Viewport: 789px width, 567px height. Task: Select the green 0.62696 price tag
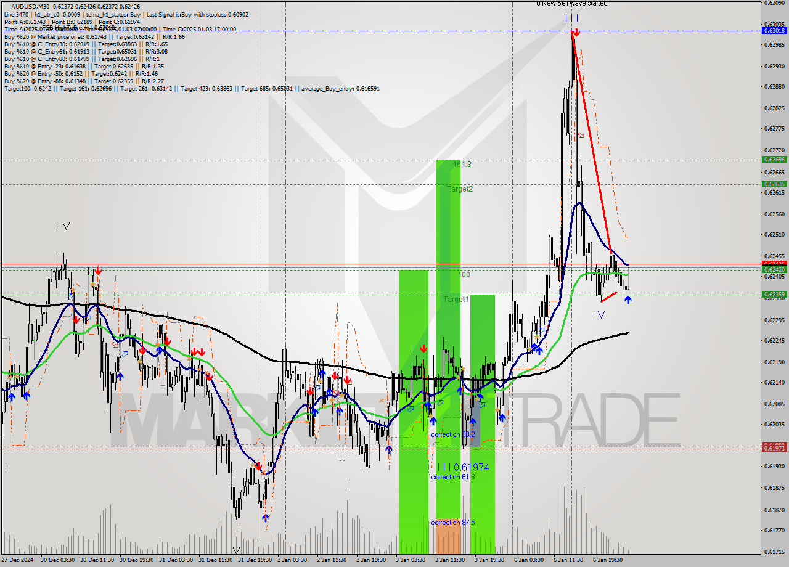774,159
